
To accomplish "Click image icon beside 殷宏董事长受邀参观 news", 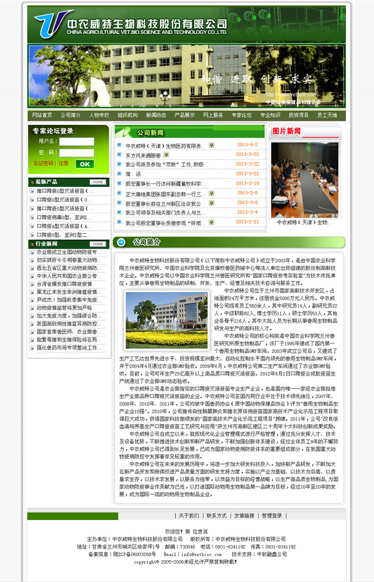I will [x=211, y=222].
